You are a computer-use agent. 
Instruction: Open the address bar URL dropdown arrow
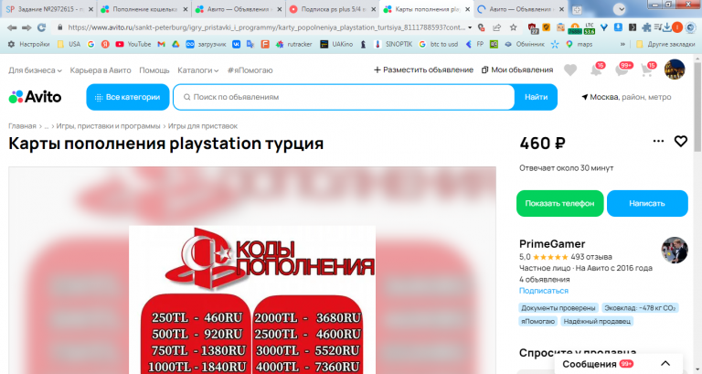tap(470, 27)
